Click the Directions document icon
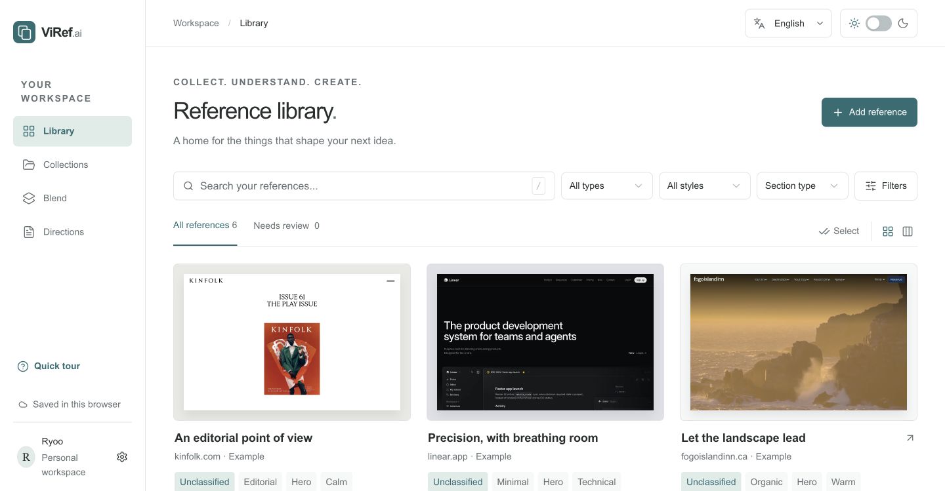 click(x=29, y=232)
